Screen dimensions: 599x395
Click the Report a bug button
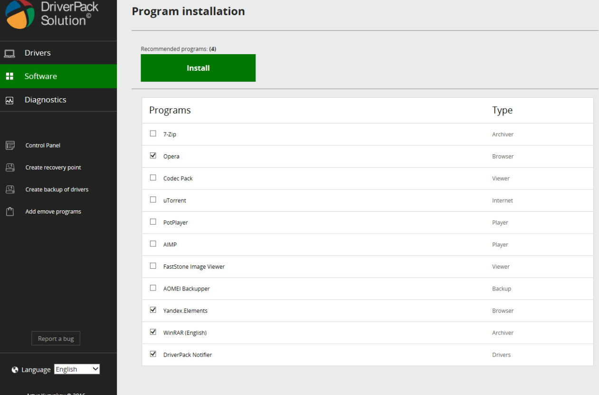56,338
